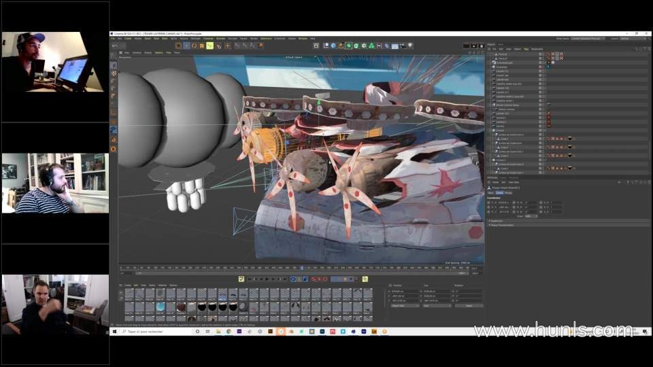The height and width of the screenshot is (367, 653).
Task: Open the Layout dropdown at top right
Action: coord(633,38)
